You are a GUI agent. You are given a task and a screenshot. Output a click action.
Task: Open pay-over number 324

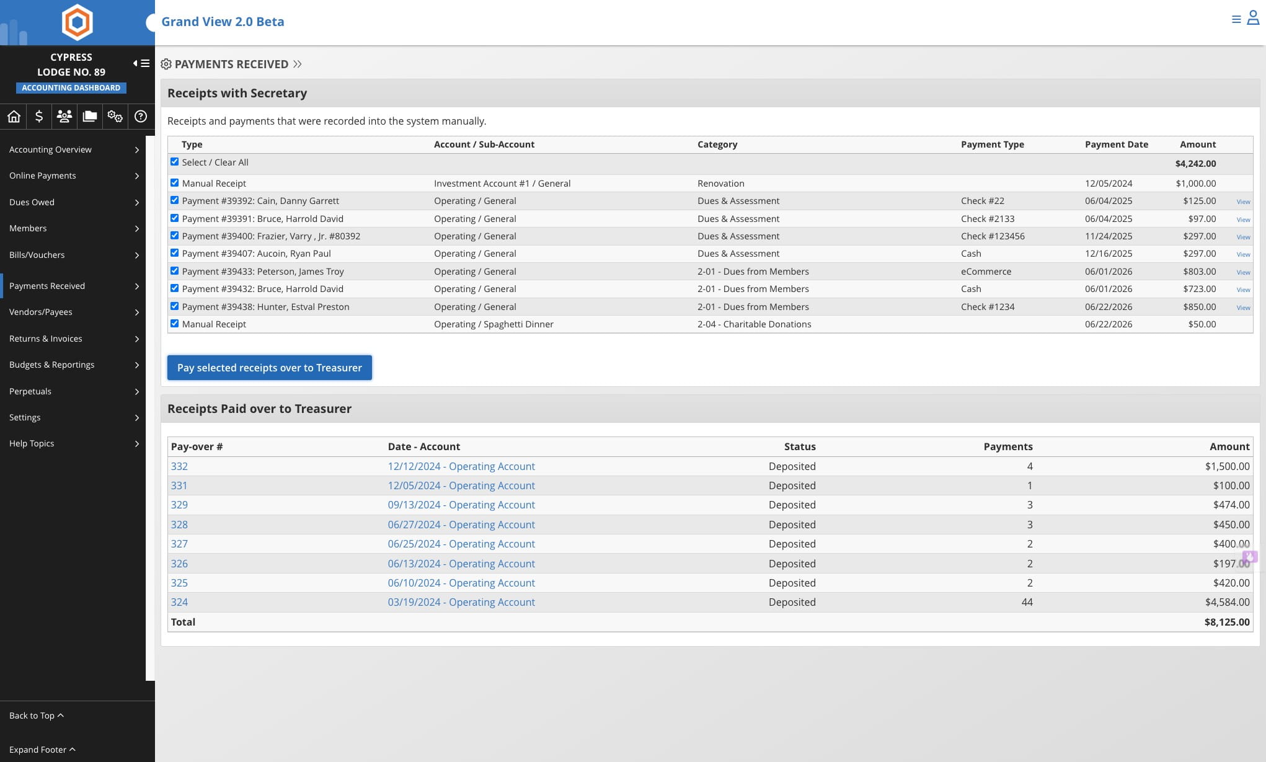click(179, 602)
